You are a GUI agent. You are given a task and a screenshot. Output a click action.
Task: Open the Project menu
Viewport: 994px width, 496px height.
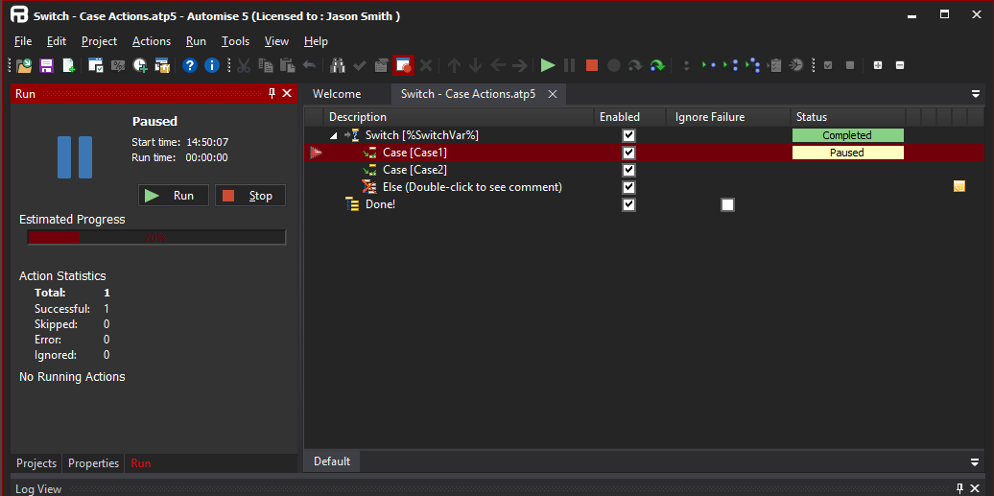pyautogui.click(x=99, y=41)
